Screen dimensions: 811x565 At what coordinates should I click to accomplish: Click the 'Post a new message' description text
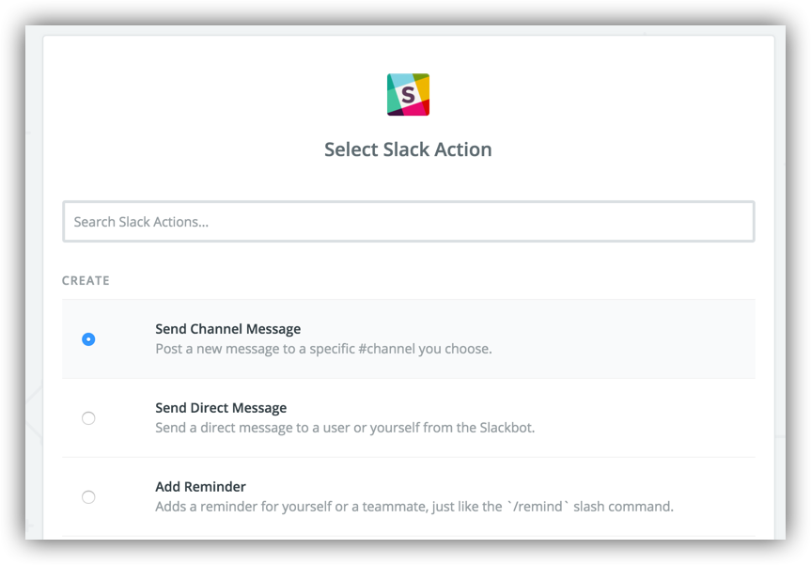click(x=324, y=349)
